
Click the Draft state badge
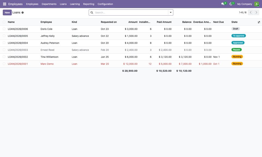236,29
